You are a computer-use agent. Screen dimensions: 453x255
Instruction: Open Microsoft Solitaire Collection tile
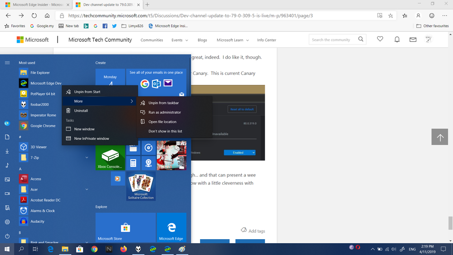(141, 186)
